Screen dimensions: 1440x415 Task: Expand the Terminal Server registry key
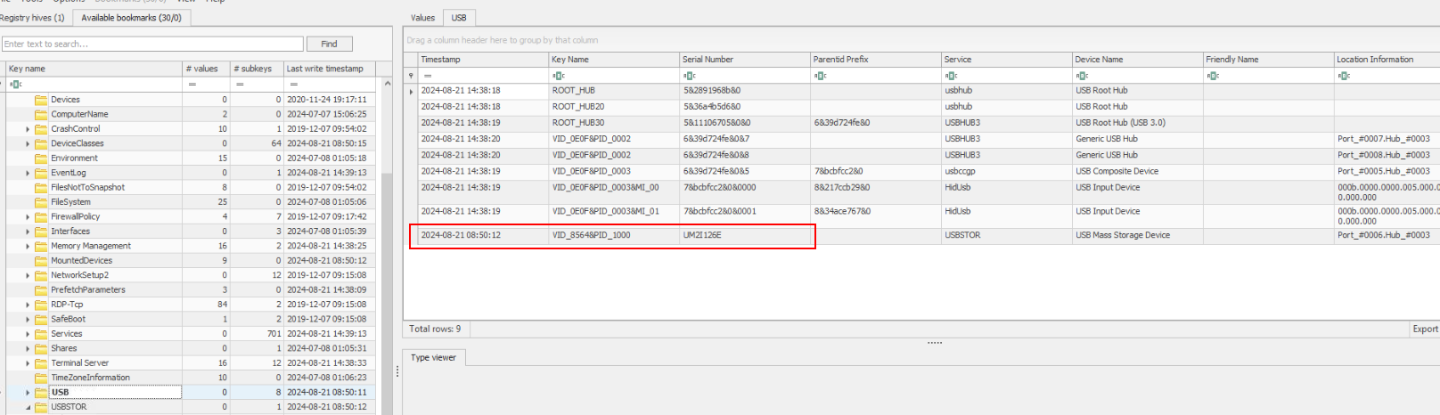pyautogui.click(x=28, y=363)
